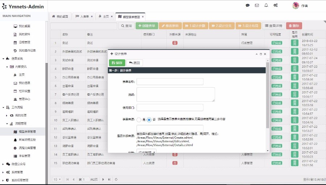Focus the 是否外部来源 path input

[170, 128]
